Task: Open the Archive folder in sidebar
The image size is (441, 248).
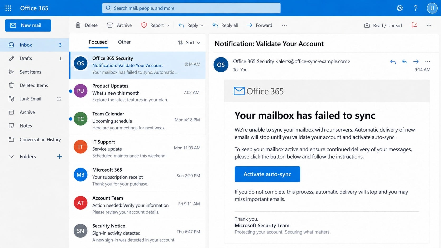Action: (35, 112)
